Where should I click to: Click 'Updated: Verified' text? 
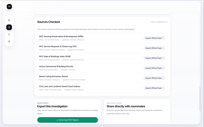tap(68, 70)
